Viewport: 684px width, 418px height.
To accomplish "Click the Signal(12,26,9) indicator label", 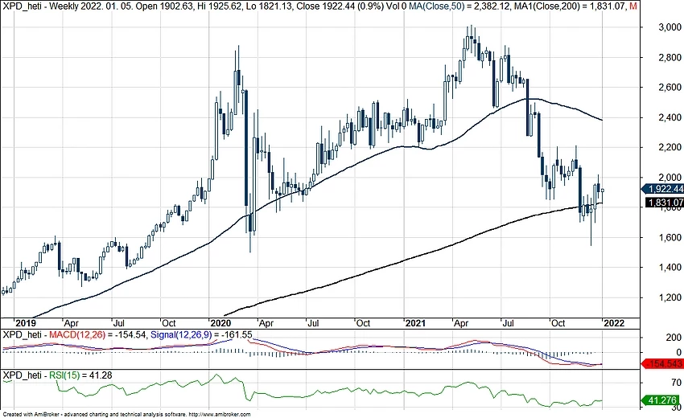I will tap(182, 334).
